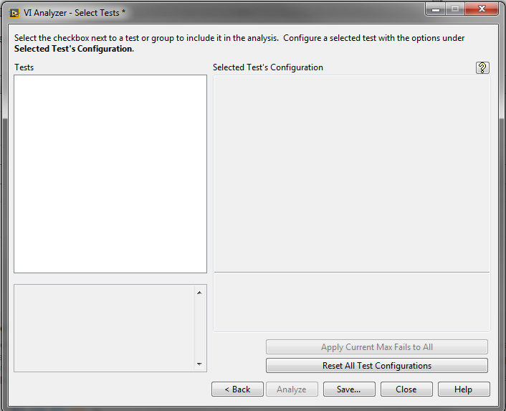Click the "Selected Test's Configuration" label
This screenshot has width=506, height=411.
(268, 67)
